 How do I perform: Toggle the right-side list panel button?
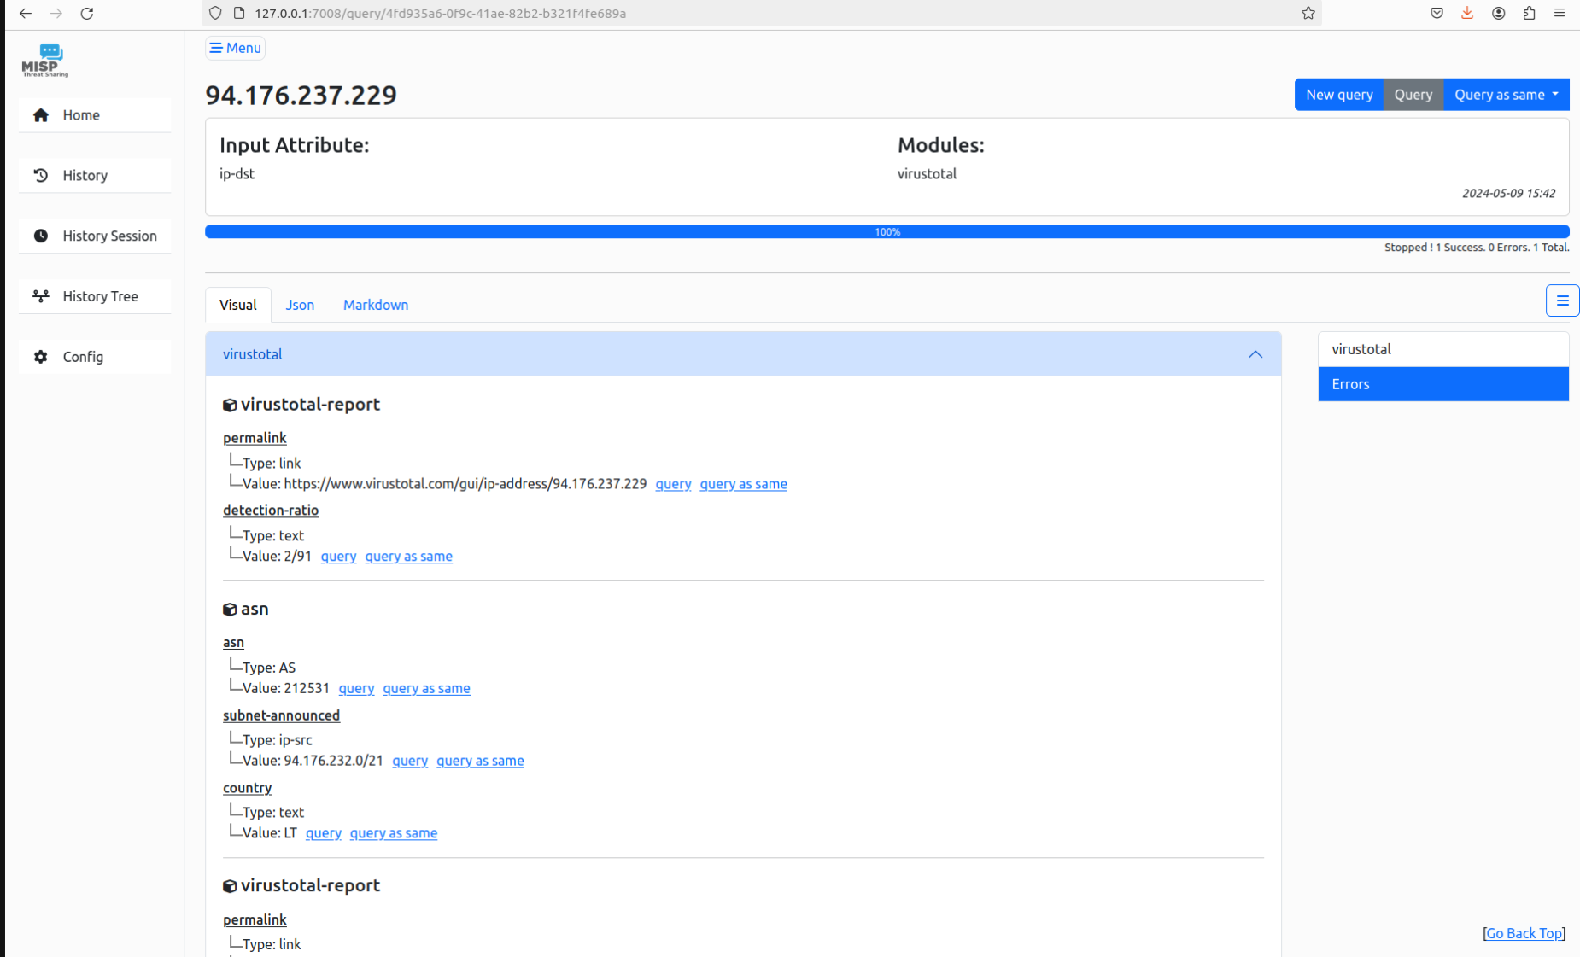point(1561,301)
